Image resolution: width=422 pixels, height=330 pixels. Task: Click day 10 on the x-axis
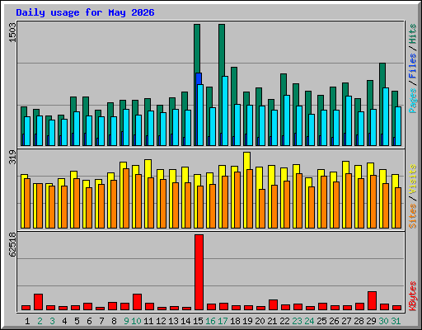coord(136,321)
